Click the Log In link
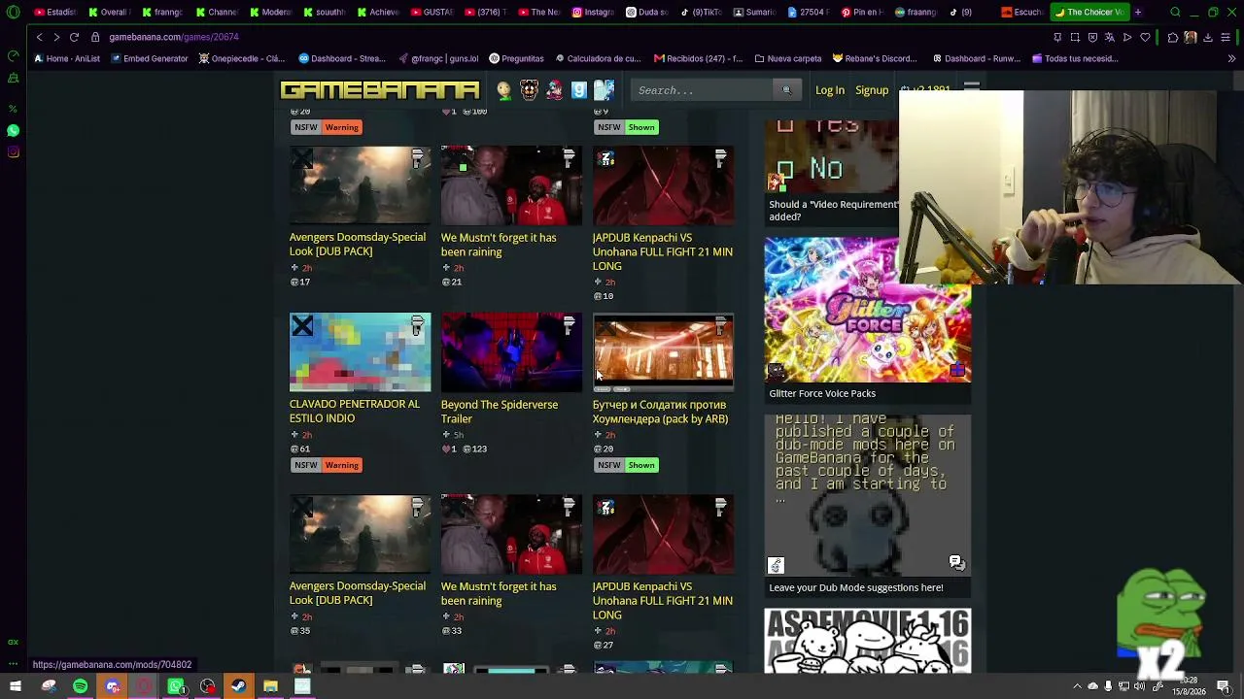This screenshot has height=699, width=1244. click(x=830, y=90)
